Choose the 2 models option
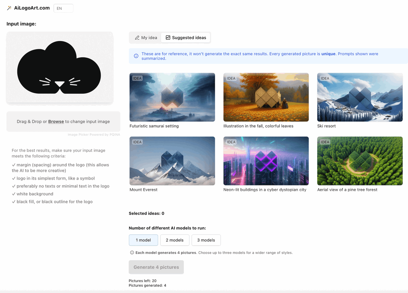 [175, 240]
